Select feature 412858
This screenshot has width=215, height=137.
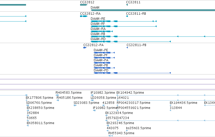(x=108, y=103)
